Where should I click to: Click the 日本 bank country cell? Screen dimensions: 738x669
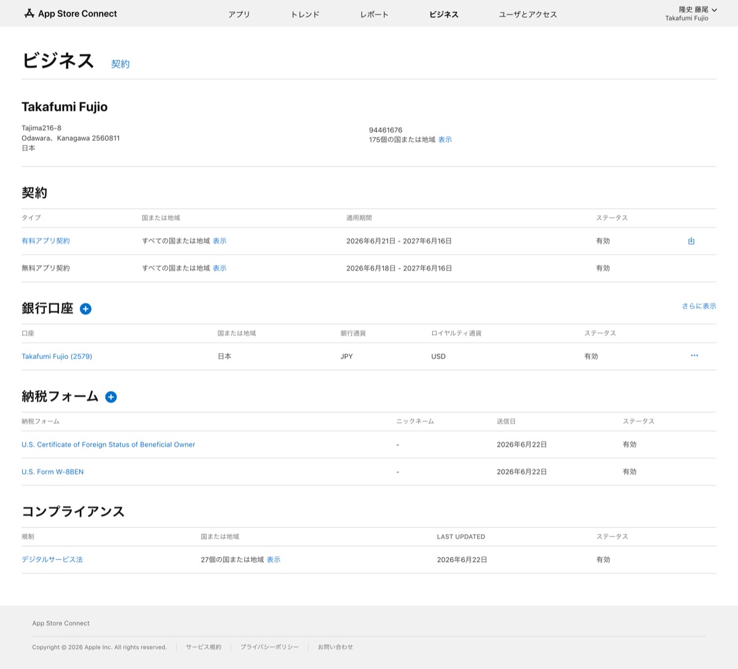pyautogui.click(x=224, y=357)
